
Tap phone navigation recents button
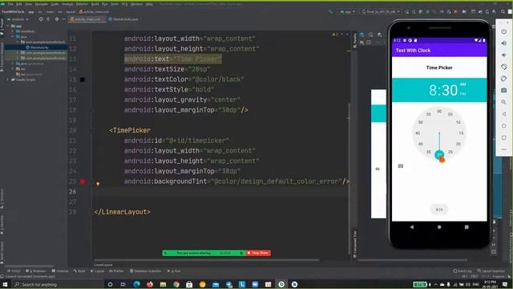tap(467, 226)
